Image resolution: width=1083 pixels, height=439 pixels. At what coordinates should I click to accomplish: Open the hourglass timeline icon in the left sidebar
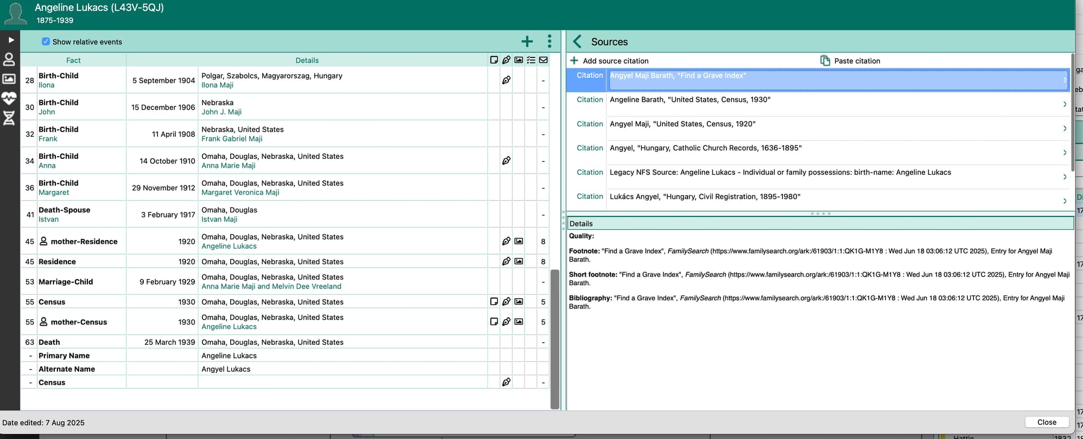point(9,118)
